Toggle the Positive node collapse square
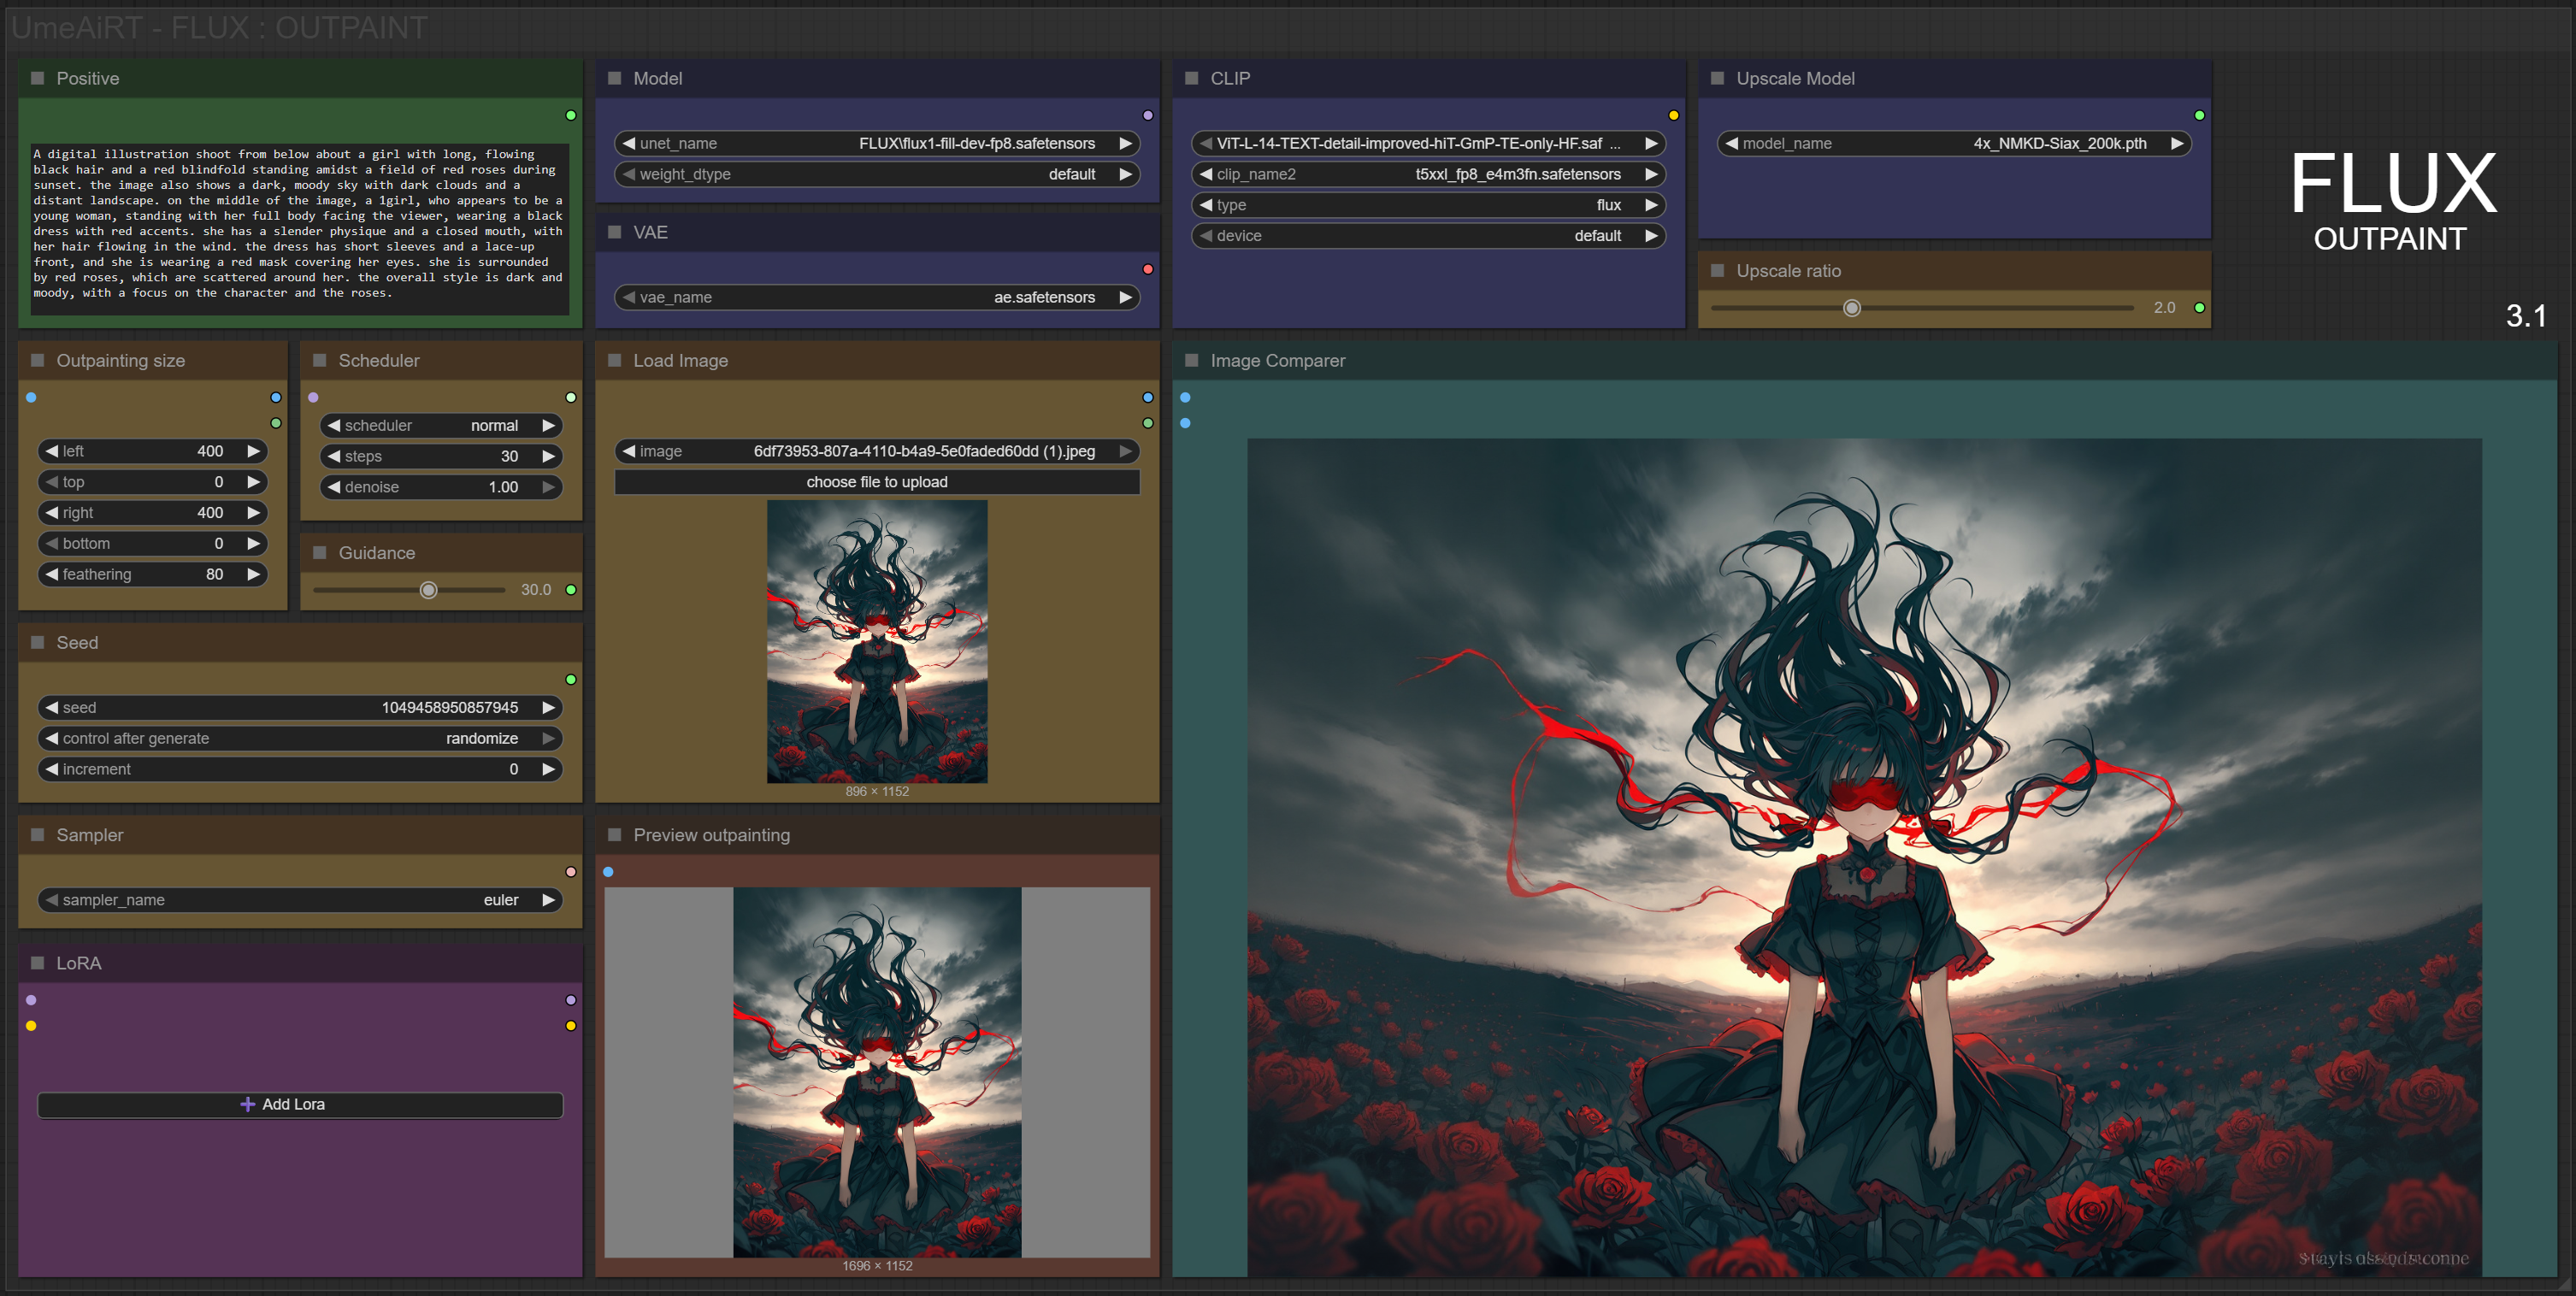Viewport: 2576px width, 1296px height. (x=38, y=78)
